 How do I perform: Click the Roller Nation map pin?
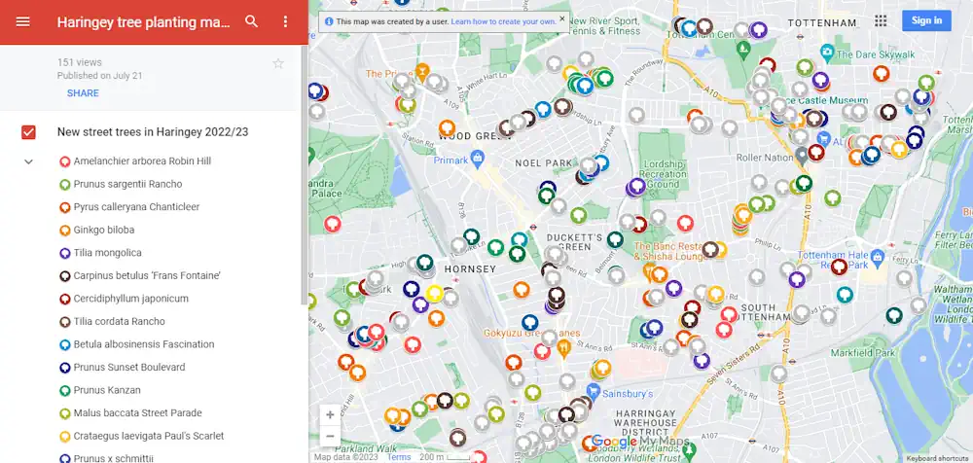click(x=802, y=155)
